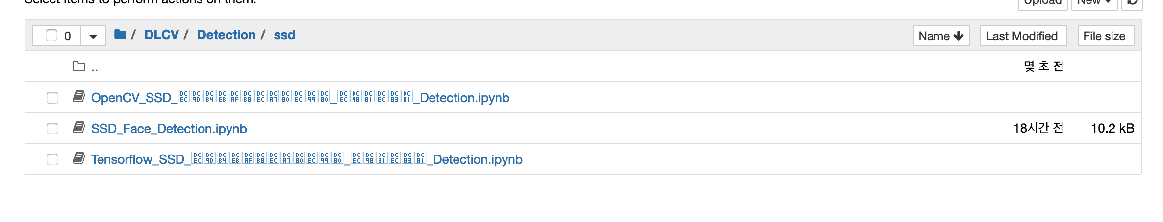1163x222 pixels.
Task: Open the SSD_Face_Detection.ipynb notebook
Action: (169, 129)
